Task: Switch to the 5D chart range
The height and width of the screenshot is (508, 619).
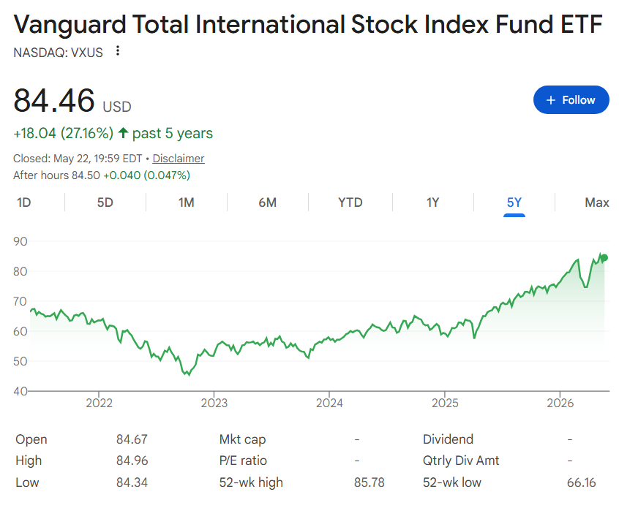Action: [x=105, y=202]
